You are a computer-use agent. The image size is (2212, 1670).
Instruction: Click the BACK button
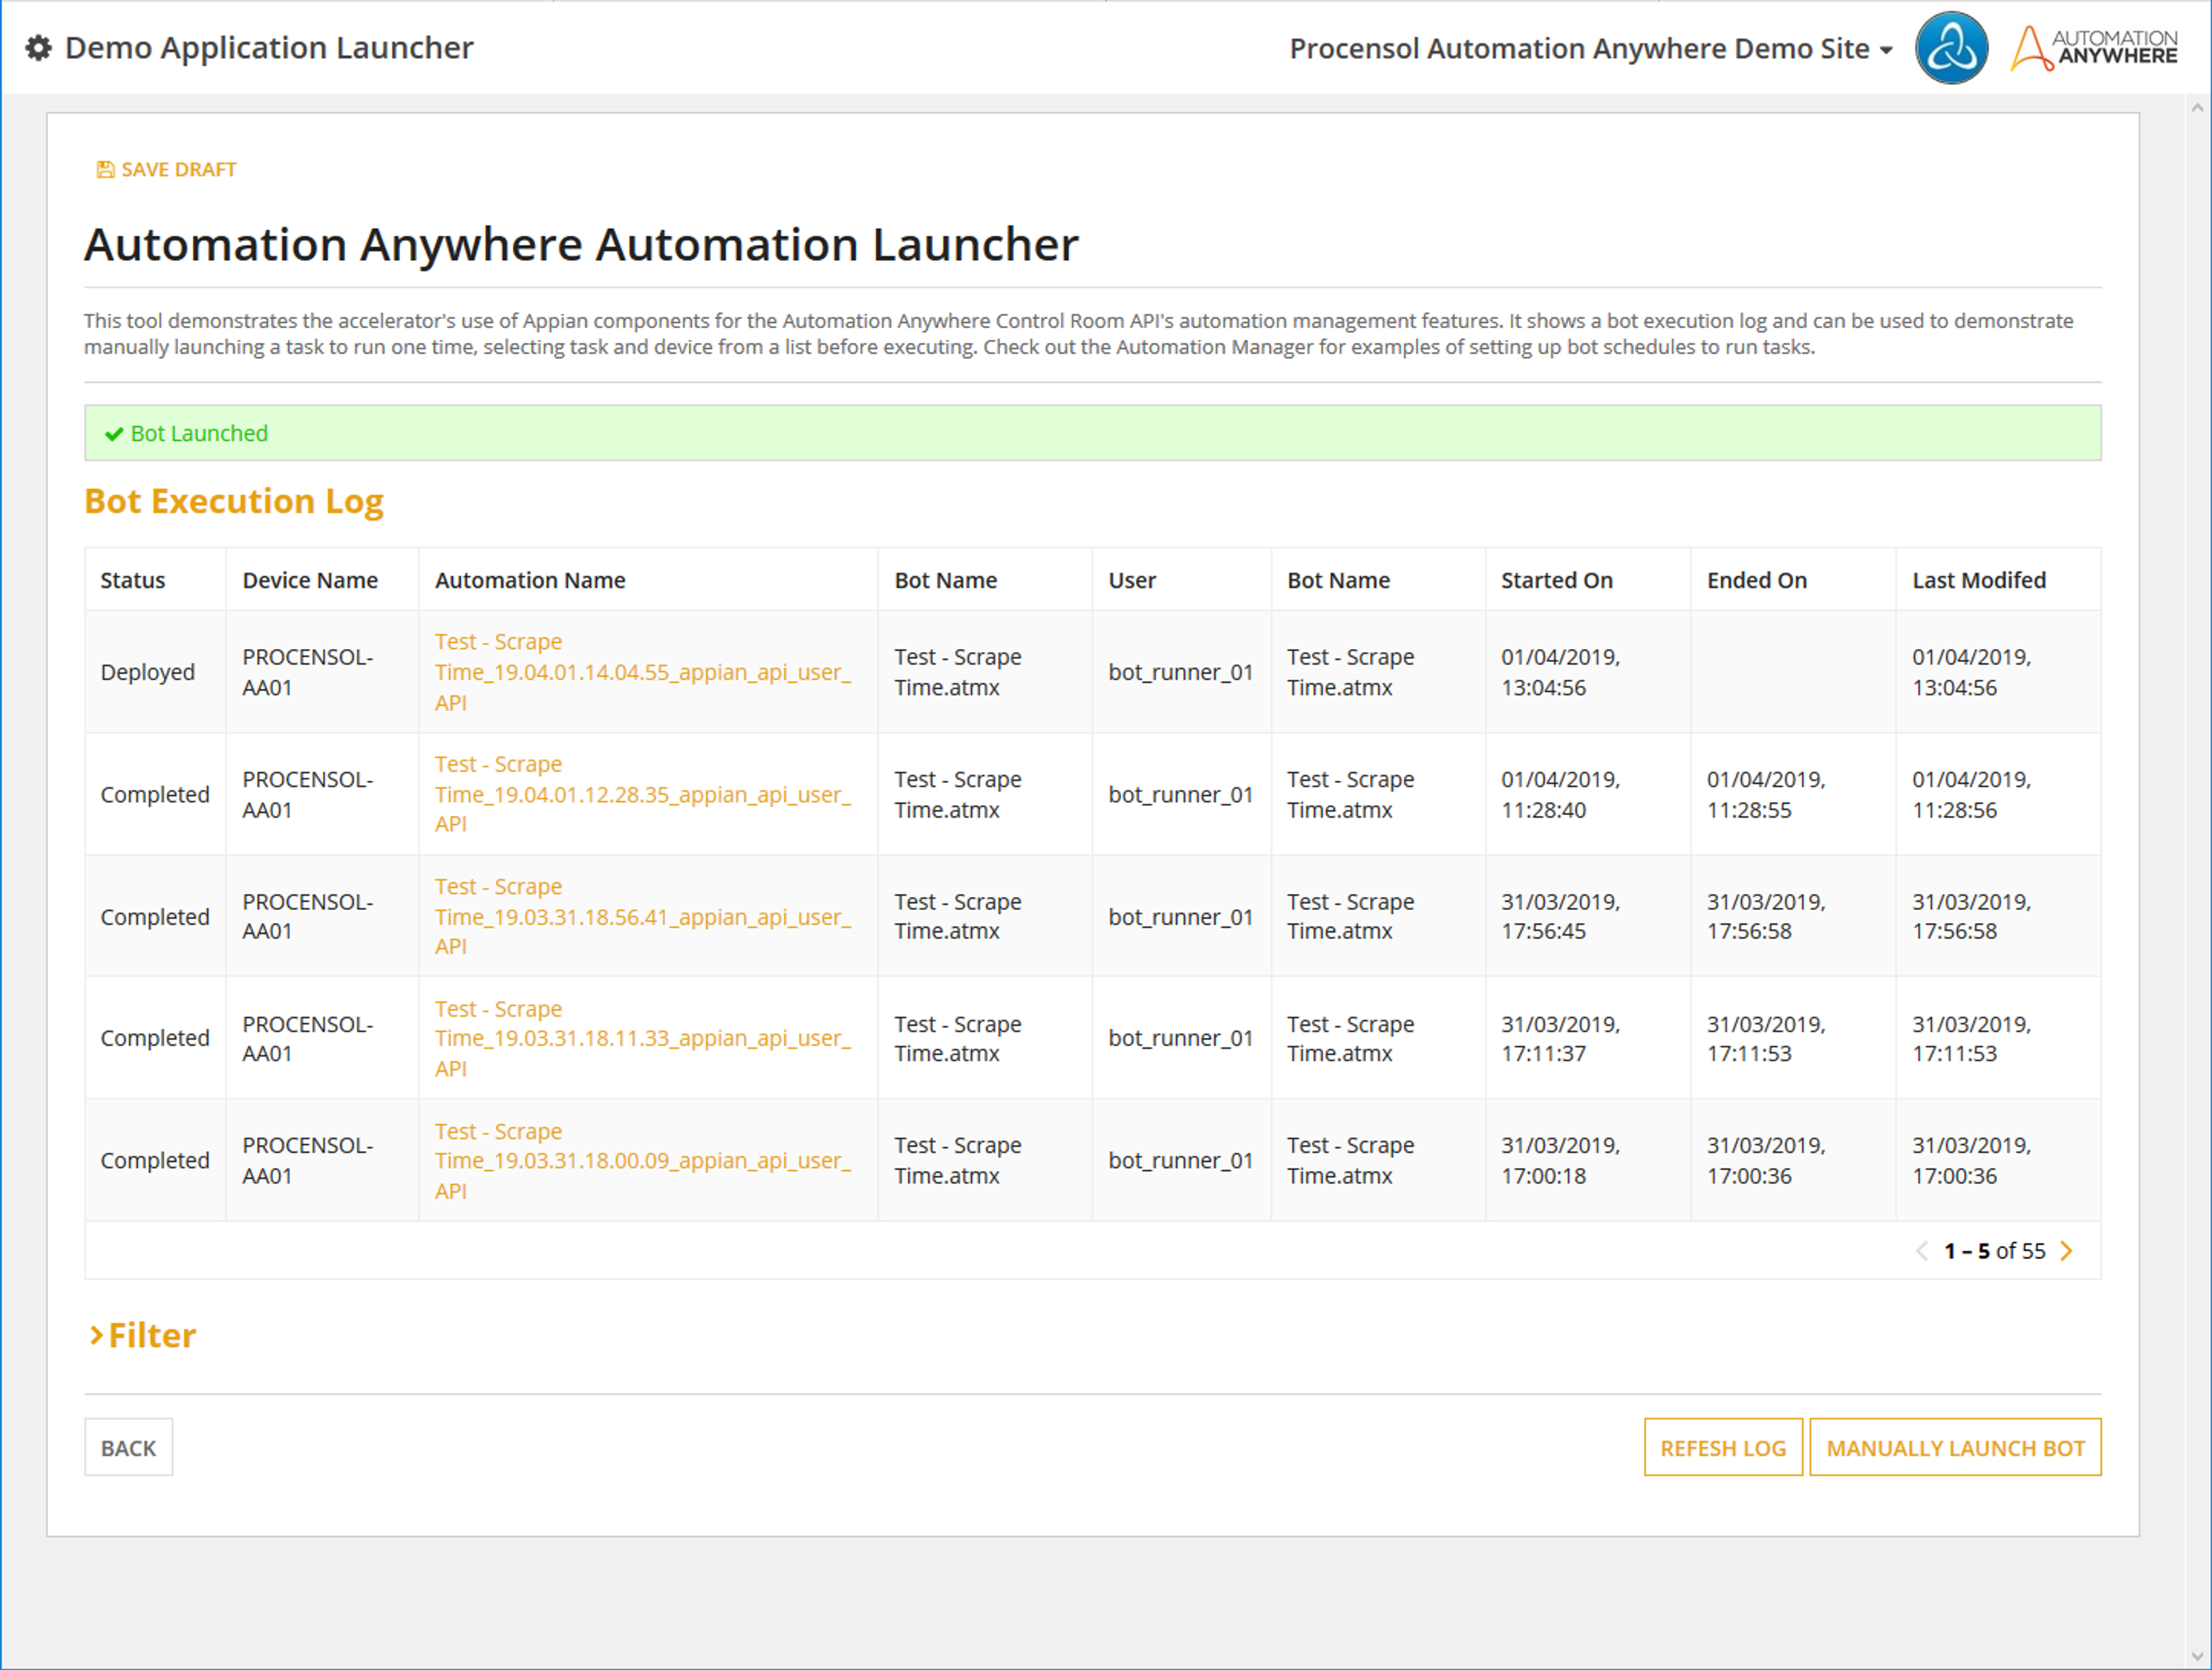click(128, 1447)
